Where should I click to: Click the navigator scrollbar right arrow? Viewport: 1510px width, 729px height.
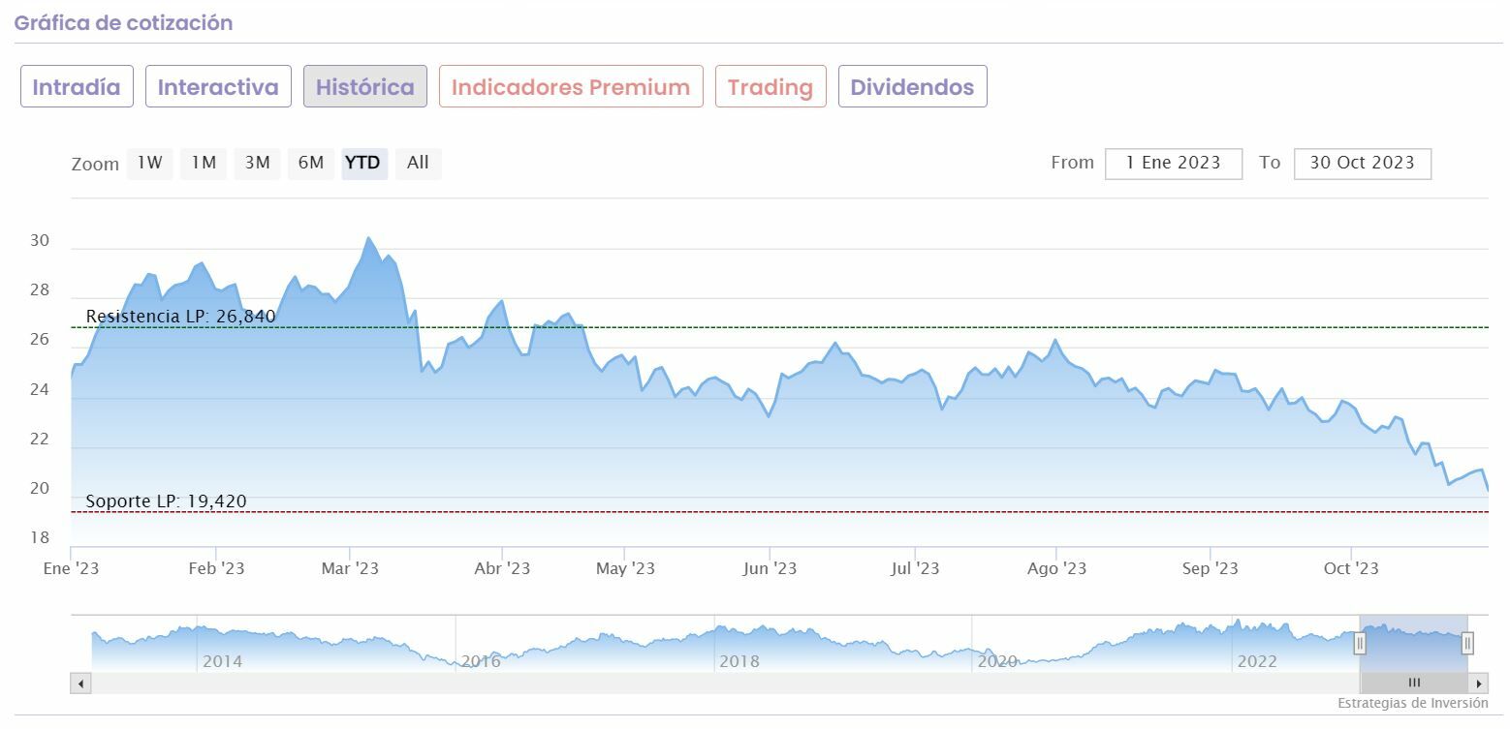(x=1479, y=683)
